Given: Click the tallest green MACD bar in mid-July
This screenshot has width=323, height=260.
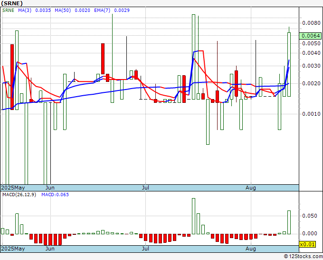Looking at the screenshot, I should [193, 216].
